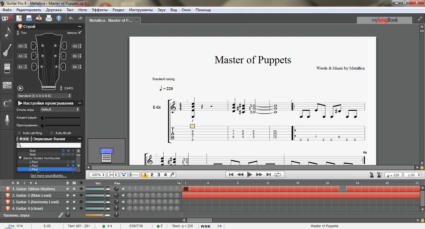The height and width of the screenshot is (229, 425).
Task: Mute Guitar 2 (Main Lead) track
Action: [x=74, y=195]
